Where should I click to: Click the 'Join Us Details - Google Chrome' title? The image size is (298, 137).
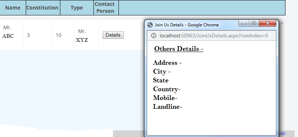187,25
